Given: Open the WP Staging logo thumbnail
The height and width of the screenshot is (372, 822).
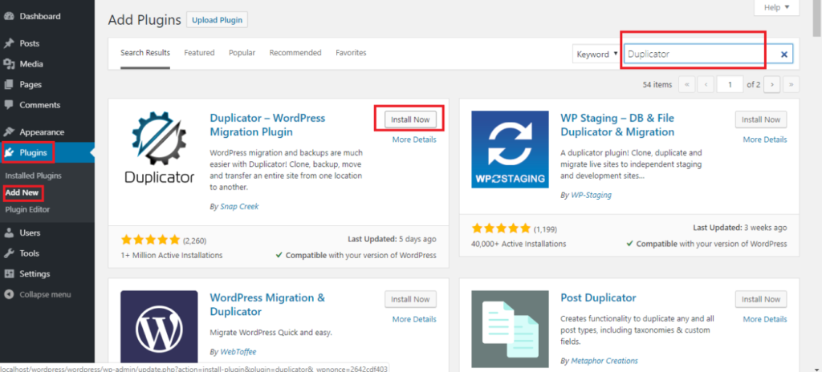Looking at the screenshot, I should coord(510,149).
